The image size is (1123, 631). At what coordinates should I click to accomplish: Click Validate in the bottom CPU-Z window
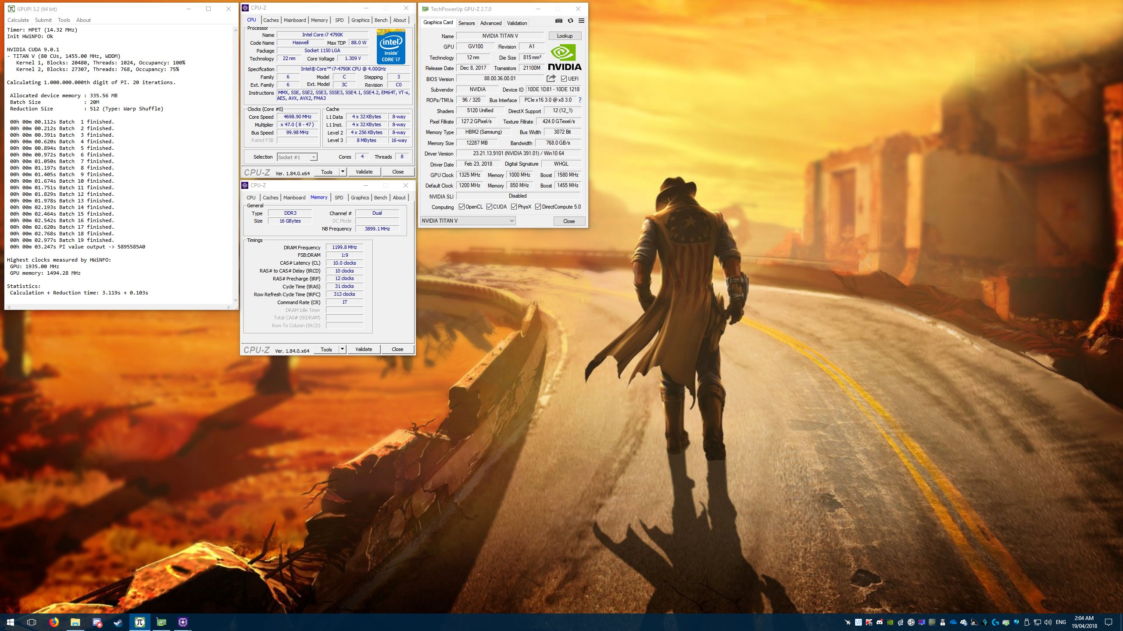pos(363,349)
